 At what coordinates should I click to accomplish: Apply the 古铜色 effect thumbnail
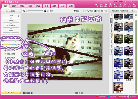(118, 64)
